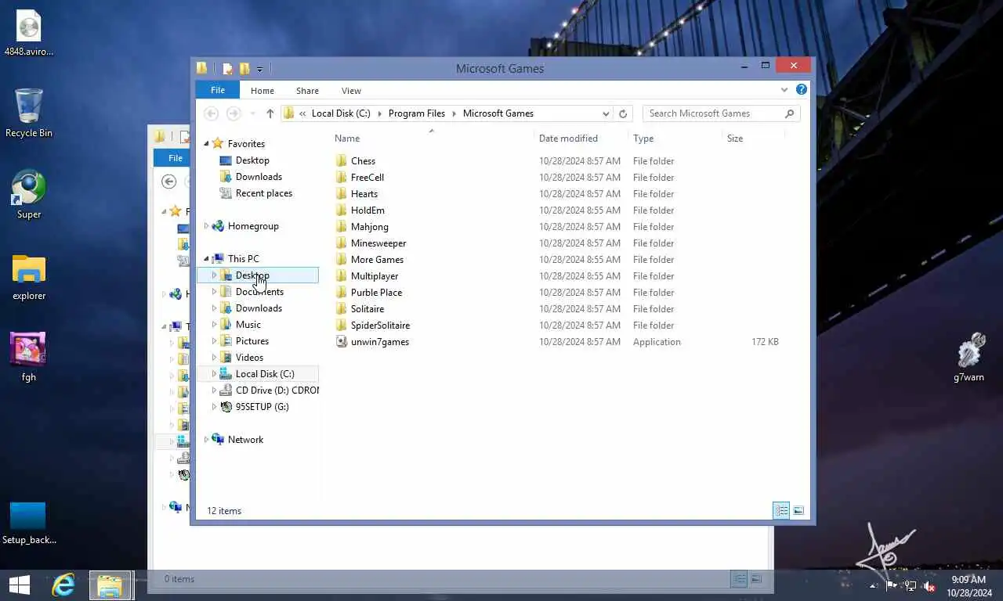Open Internet Explorer from the taskbar
1003x601 pixels.
63,585
